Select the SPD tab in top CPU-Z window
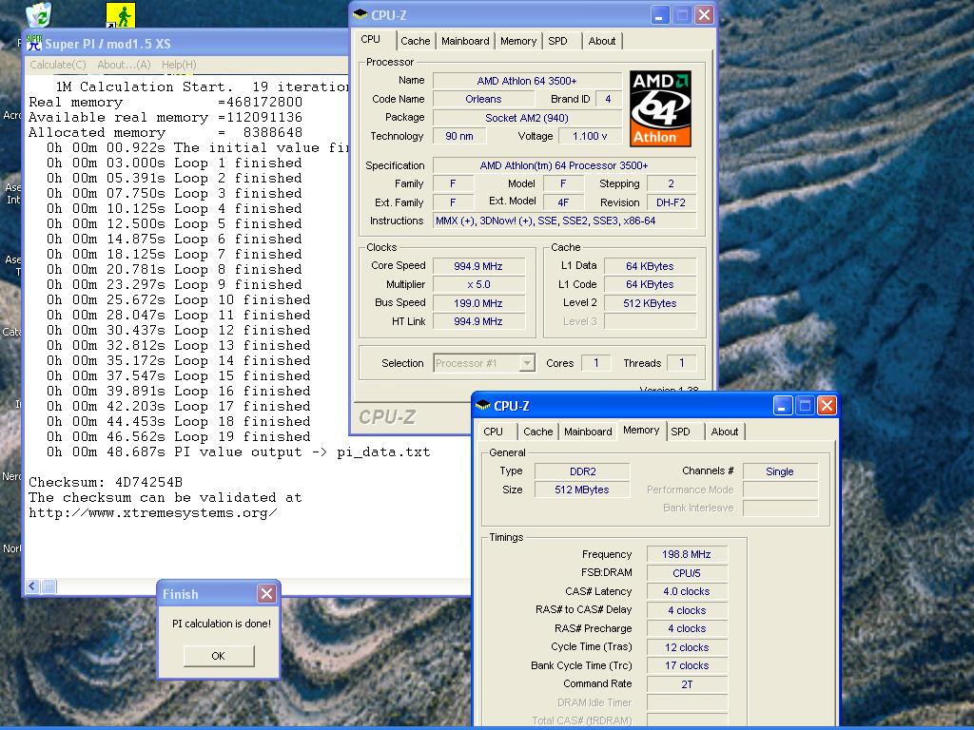The image size is (974, 730). [557, 41]
